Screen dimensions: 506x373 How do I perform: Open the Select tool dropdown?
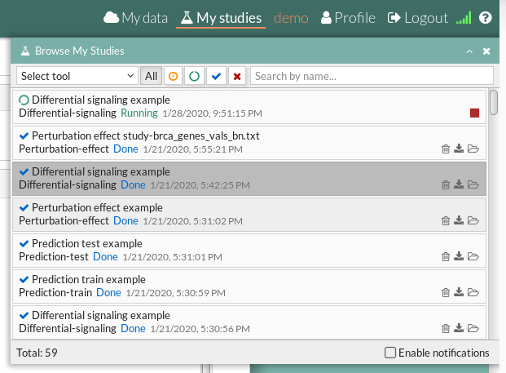77,76
